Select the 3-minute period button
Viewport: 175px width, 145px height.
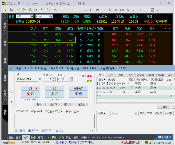point(67,10)
